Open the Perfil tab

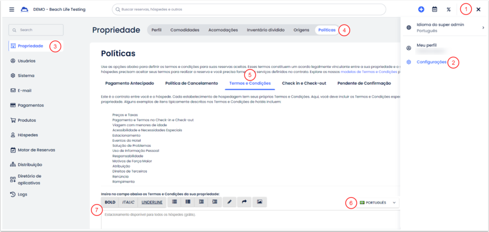(156, 30)
